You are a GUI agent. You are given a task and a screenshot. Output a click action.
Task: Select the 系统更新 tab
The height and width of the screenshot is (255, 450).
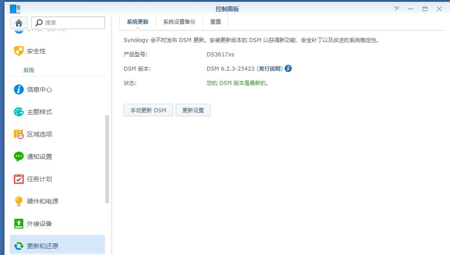pos(138,21)
